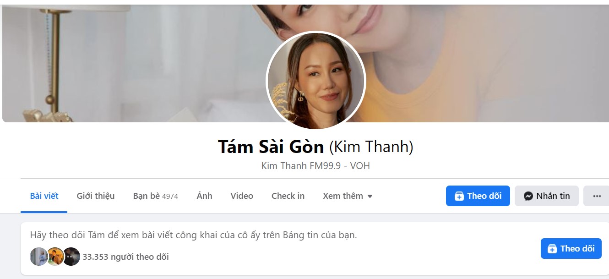
Task: Click Theo dõi in the follow prompt card
Action: click(x=571, y=248)
